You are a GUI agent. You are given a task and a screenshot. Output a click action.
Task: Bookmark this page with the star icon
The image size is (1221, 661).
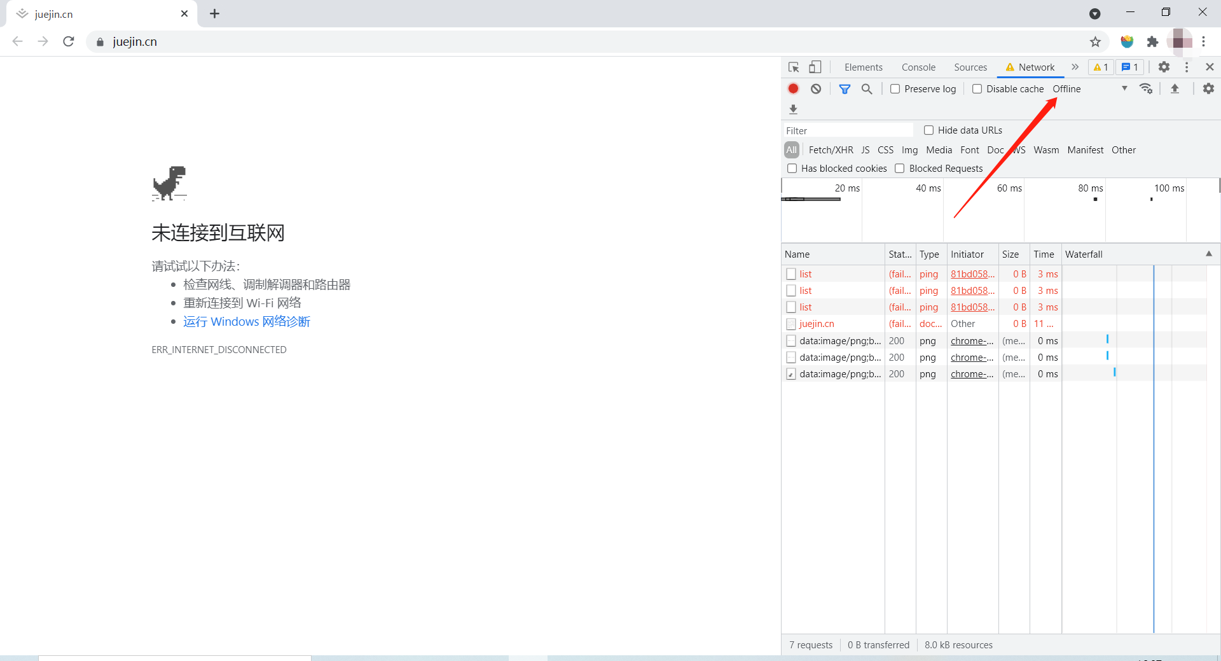pos(1095,42)
